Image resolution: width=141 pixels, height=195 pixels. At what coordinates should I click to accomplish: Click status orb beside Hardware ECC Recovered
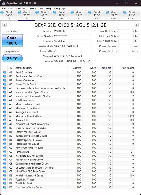5,155
